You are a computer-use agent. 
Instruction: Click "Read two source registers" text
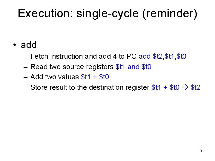tap(72, 67)
